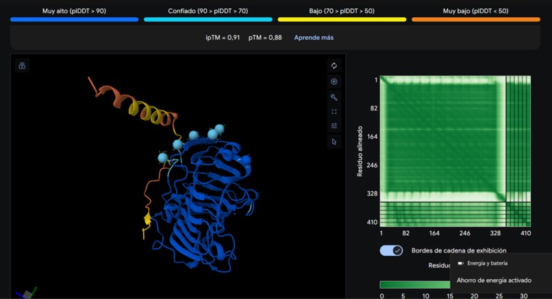552x299 pixels.
Task: Click the 'Residuo alineado' axis label
Action: click(x=360, y=152)
